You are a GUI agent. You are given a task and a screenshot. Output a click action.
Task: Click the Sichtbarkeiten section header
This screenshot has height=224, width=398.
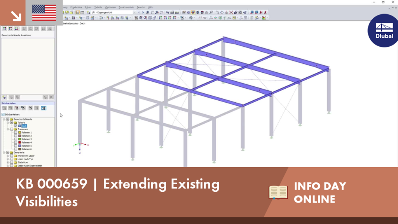tap(28, 103)
